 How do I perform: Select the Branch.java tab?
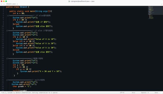[11, 4]
